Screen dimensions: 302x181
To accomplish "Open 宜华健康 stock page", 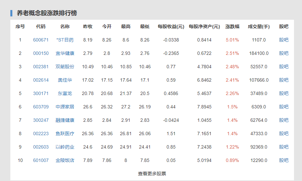I will click(65, 53).
